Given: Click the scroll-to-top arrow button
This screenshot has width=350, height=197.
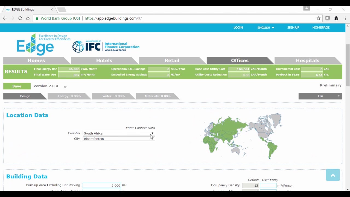Looking at the screenshot, I should 333,175.
